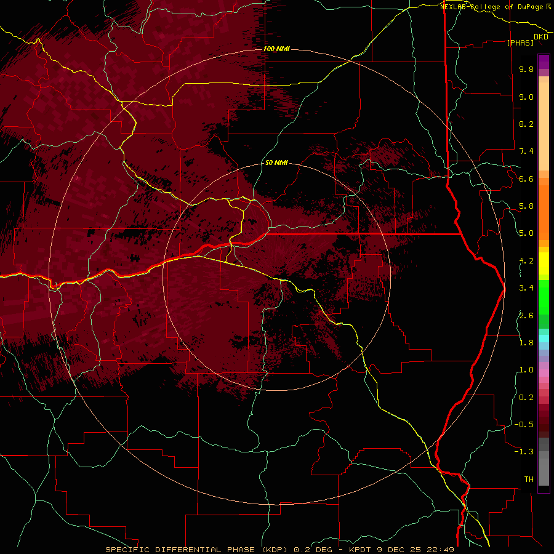Click the TH legend label

coord(529,480)
